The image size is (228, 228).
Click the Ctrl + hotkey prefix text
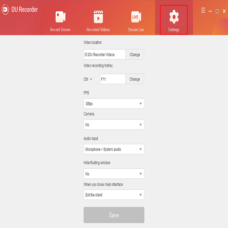pyautogui.click(x=88, y=79)
